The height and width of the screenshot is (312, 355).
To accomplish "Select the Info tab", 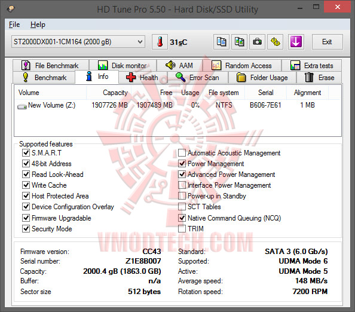I will (x=97, y=77).
